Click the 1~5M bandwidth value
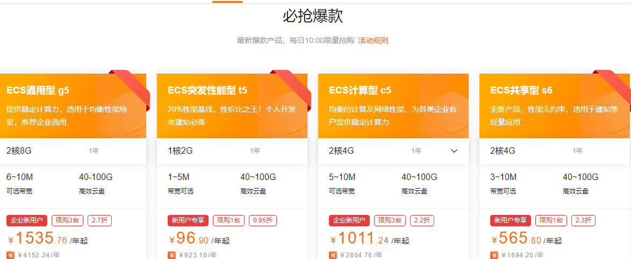631x259 pixels. pos(178,177)
